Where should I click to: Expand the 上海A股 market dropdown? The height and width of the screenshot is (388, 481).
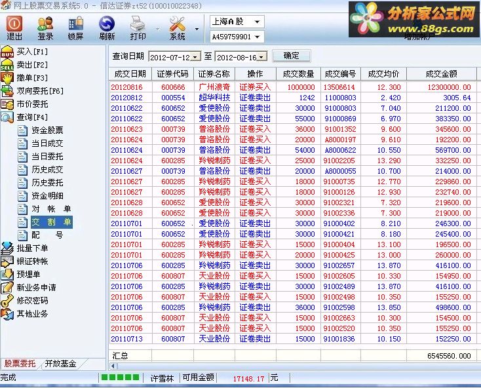(257, 22)
